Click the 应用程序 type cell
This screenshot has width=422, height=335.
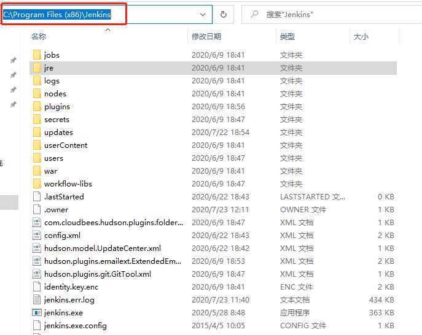coord(295,313)
